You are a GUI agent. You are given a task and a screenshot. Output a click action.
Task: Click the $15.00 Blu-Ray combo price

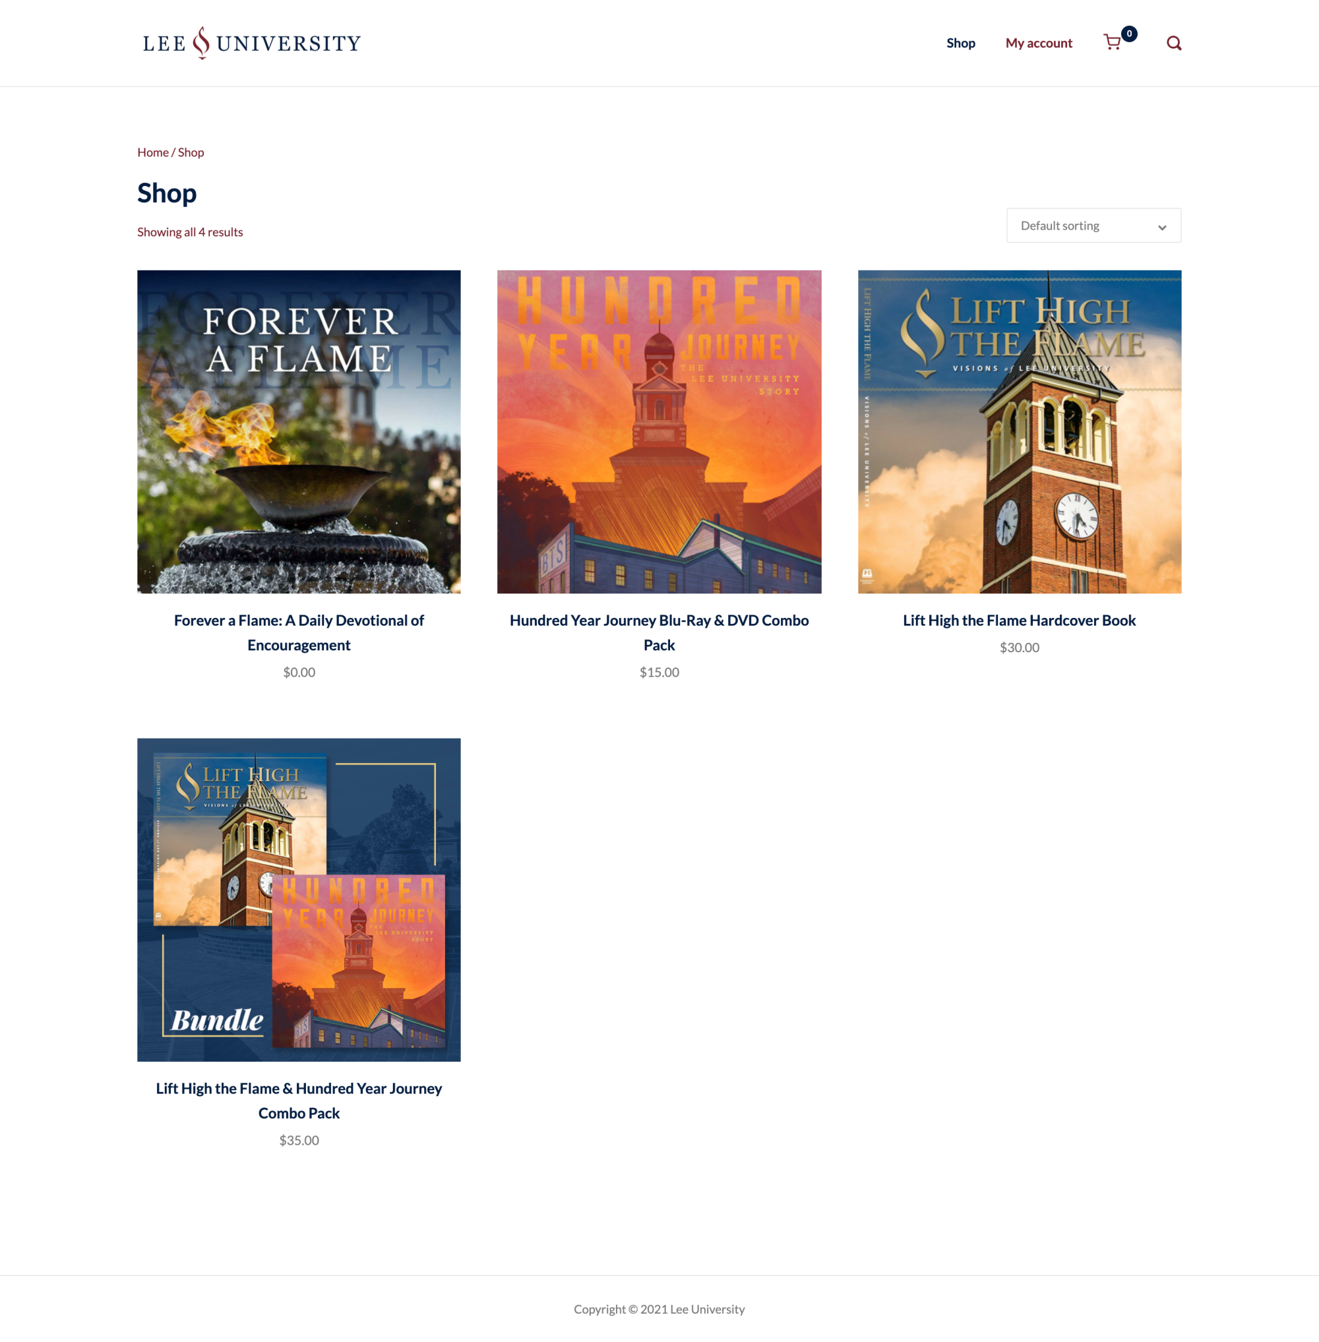659,672
